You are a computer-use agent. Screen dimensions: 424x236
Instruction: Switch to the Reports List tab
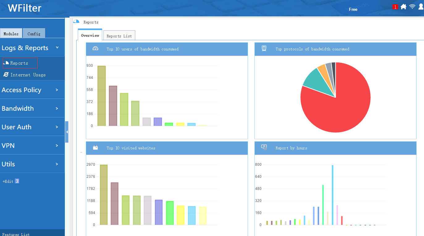pos(119,36)
